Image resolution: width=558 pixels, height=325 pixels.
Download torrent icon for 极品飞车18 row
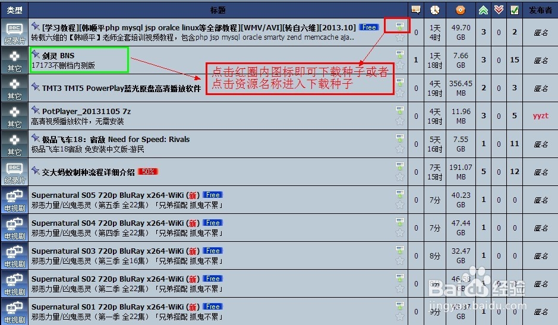400,138
